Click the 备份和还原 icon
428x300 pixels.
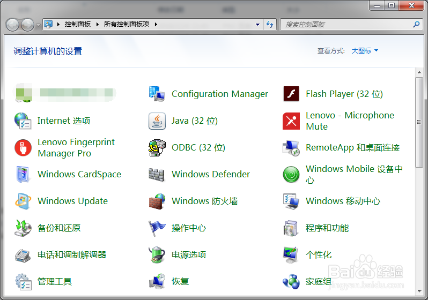pos(23,228)
